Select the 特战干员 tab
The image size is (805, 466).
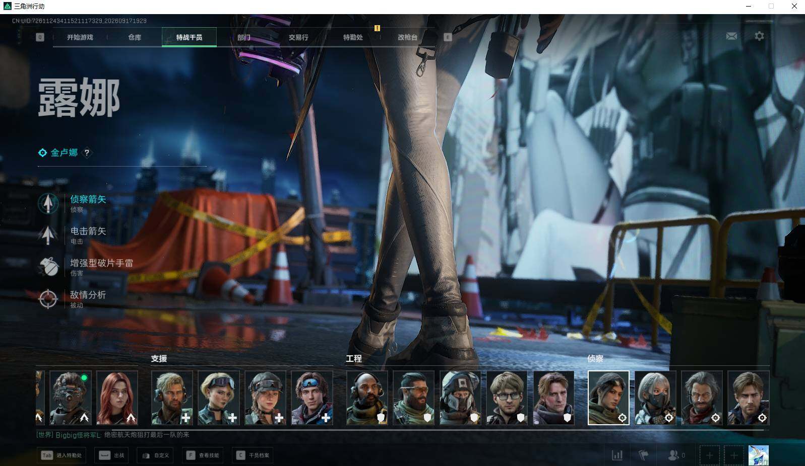[189, 37]
